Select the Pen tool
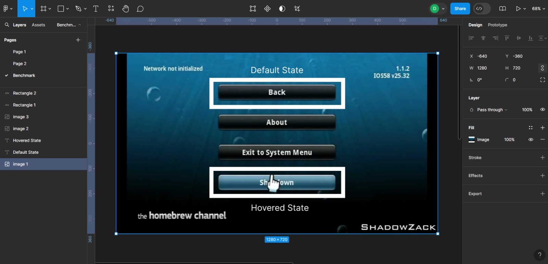 point(78,9)
